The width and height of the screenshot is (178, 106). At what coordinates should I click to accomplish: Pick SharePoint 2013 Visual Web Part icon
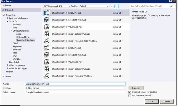coord(47,27)
